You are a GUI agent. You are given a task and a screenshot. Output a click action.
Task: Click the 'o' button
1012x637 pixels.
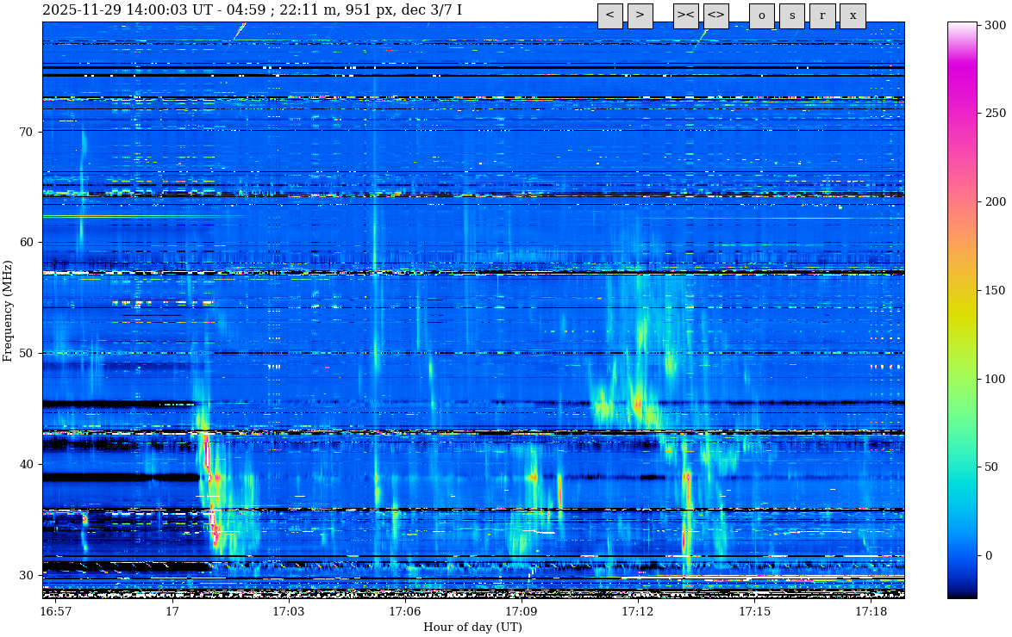pyautogui.click(x=761, y=15)
